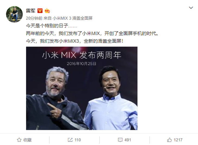Click the repost share arrow icon
Screen dimensions: 198x145
click(x=70, y=140)
